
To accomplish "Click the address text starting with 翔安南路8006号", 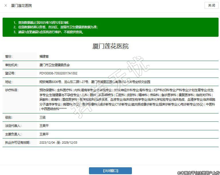I will [94, 82].
